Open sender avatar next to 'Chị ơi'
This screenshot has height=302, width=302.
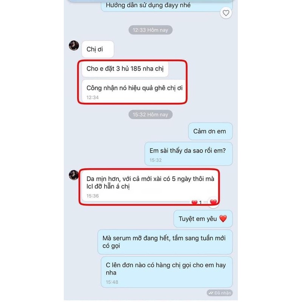(x=74, y=46)
